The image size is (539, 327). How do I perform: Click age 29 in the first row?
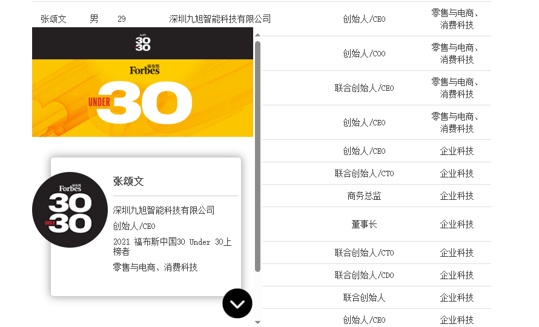(122, 19)
